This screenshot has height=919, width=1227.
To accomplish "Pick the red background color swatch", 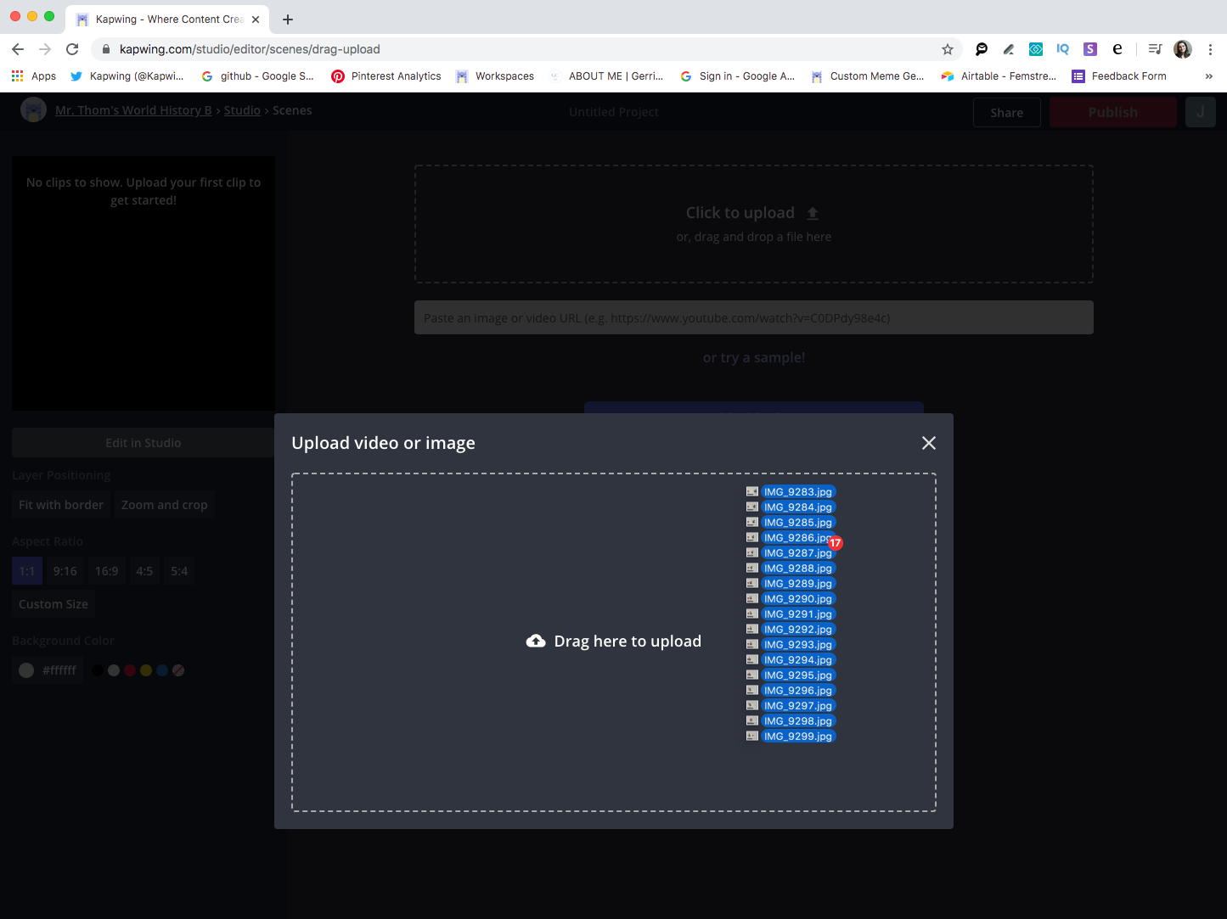I will (130, 670).
